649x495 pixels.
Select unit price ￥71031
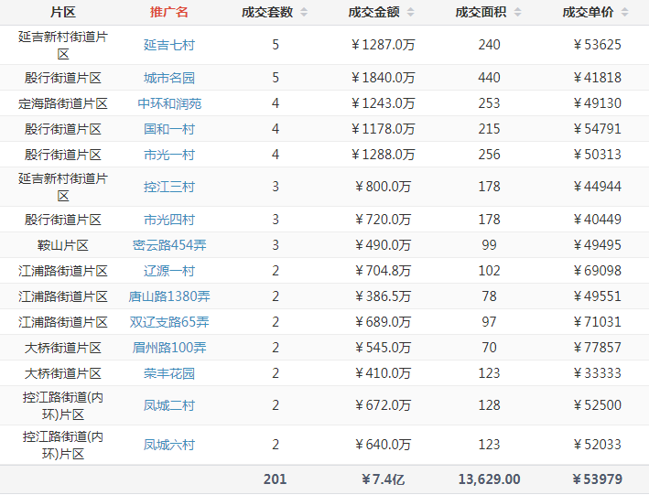(x=597, y=322)
